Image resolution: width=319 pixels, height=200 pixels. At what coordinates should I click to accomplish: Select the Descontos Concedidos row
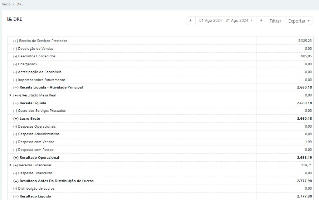(34, 56)
